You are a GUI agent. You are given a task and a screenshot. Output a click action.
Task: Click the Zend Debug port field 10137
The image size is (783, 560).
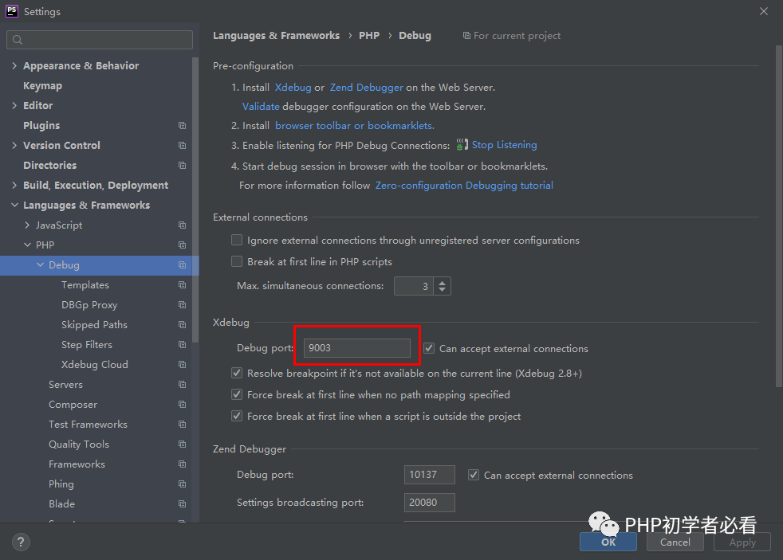click(x=430, y=475)
